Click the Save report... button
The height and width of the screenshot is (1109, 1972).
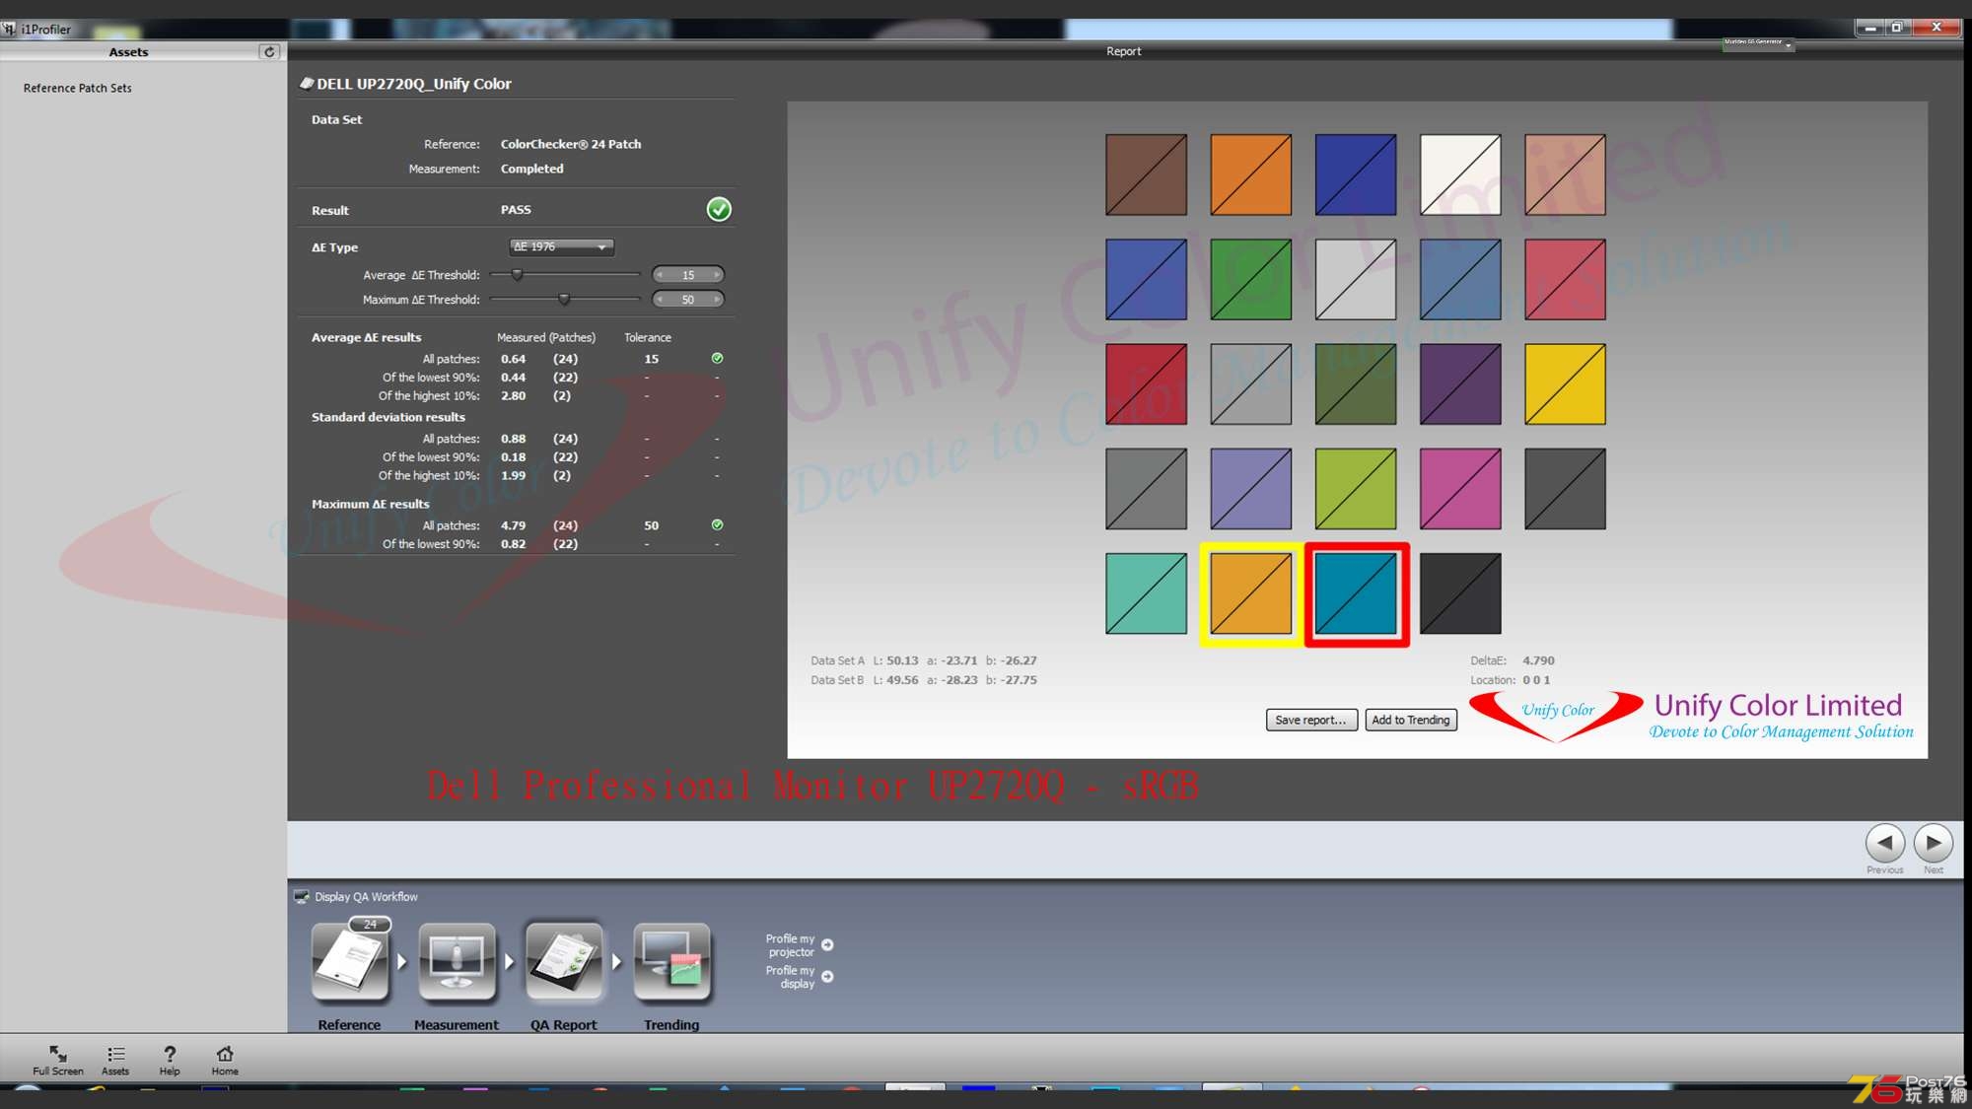click(x=1310, y=720)
